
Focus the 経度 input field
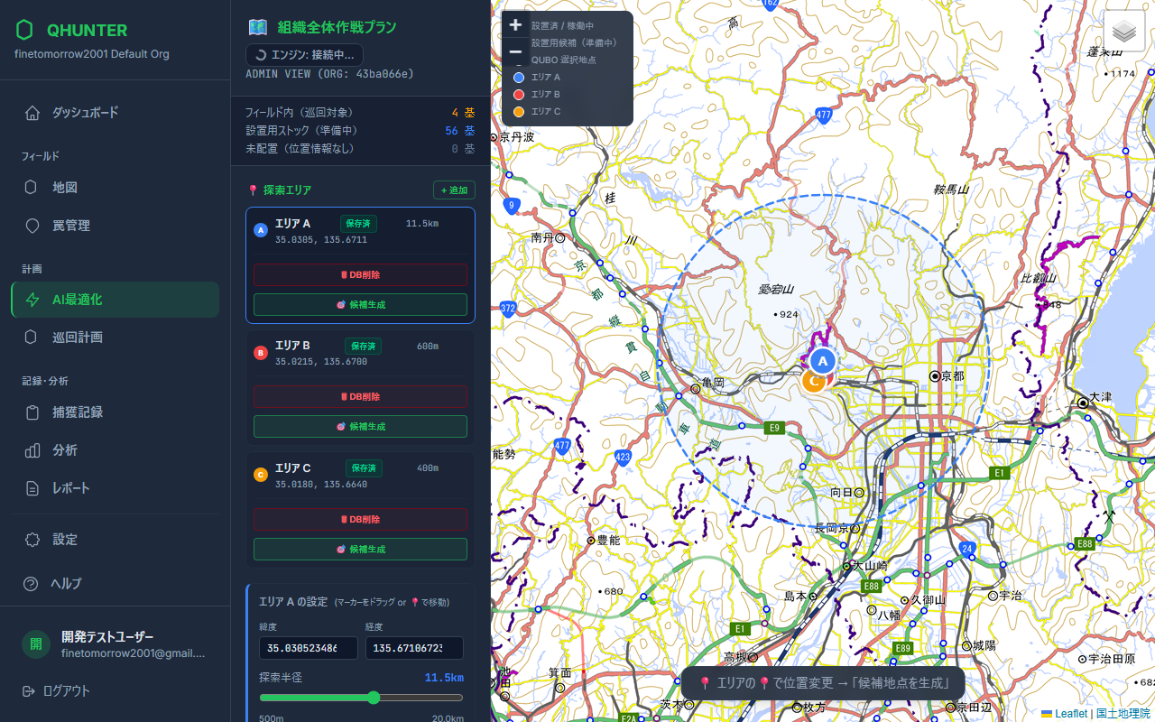(414, 648)
